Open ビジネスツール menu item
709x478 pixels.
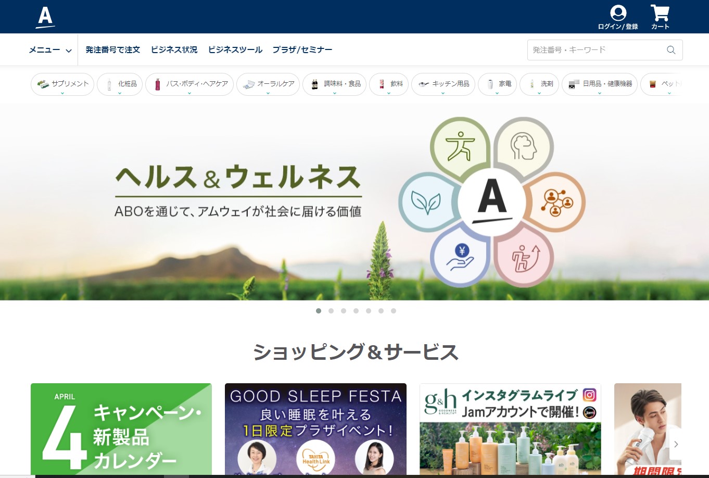click(x=235, y=50)
